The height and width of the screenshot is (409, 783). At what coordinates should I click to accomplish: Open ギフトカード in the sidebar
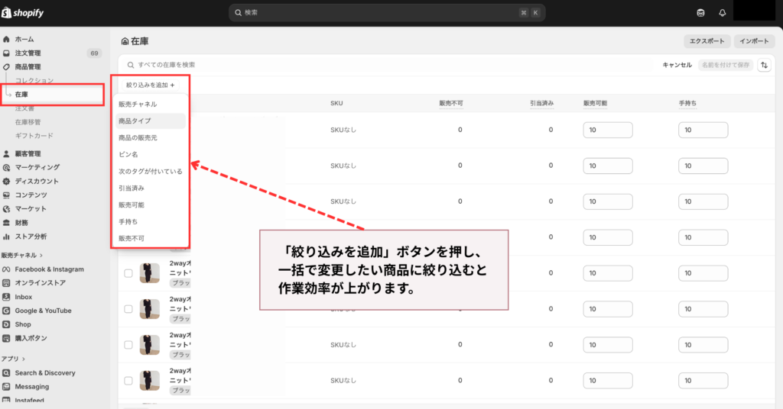coord(34,136)
